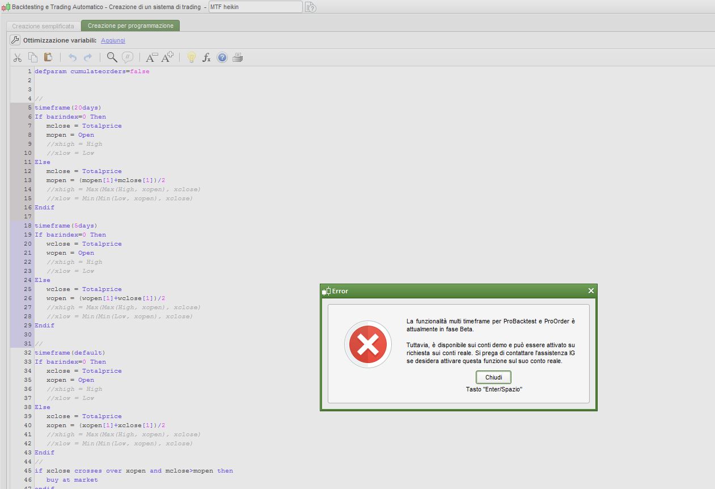Select the Creazione per programmazione tab
The height and width of the screenshot is (489, 715).
[x=130, y=26]
